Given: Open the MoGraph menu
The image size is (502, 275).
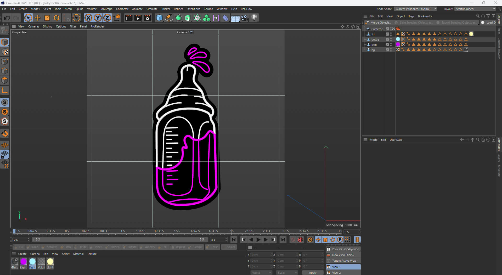Looking at the screenshot, I should click(106, 9).
